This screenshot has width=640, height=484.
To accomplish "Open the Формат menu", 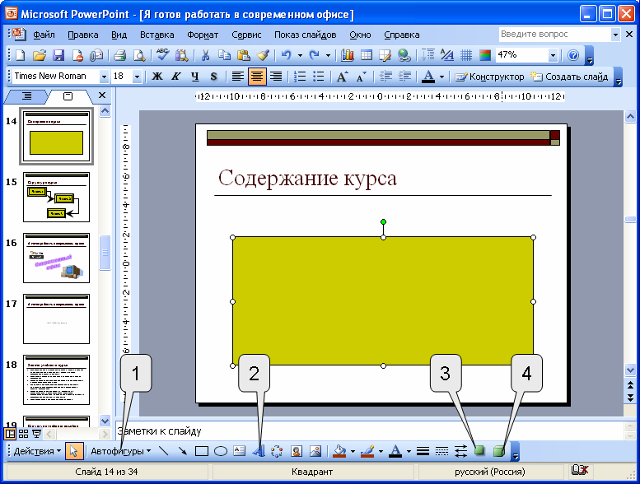I will tap(203, 35).
